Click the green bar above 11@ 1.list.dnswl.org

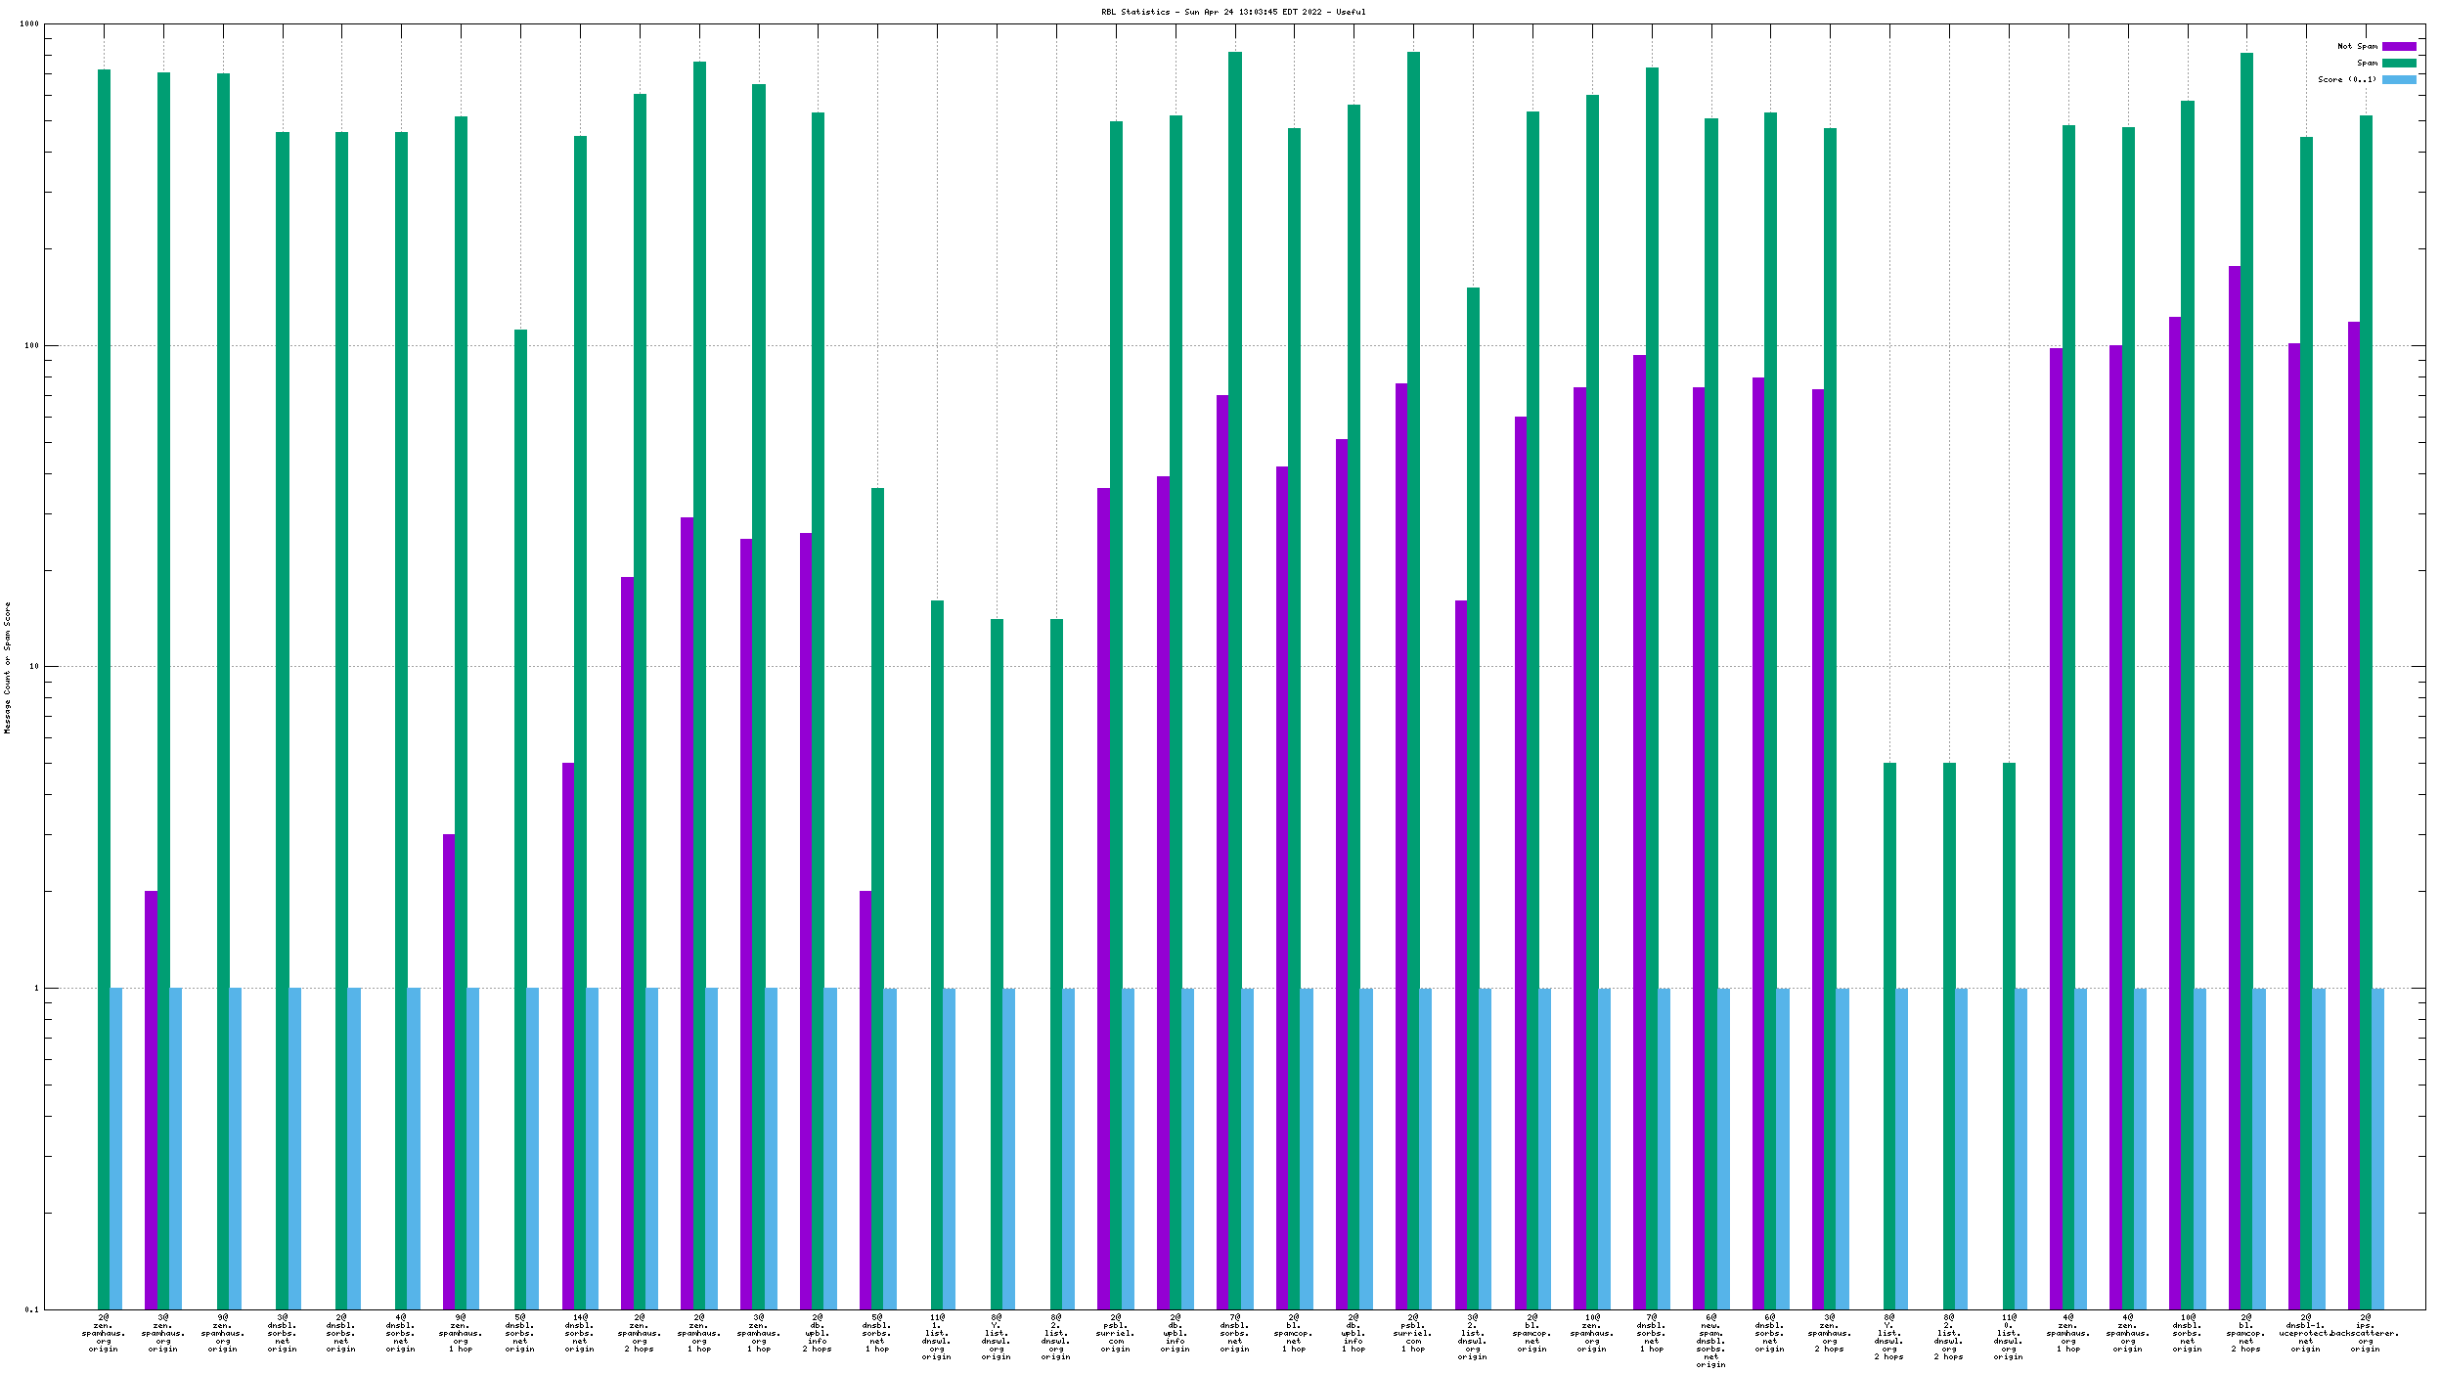(937, 953)
